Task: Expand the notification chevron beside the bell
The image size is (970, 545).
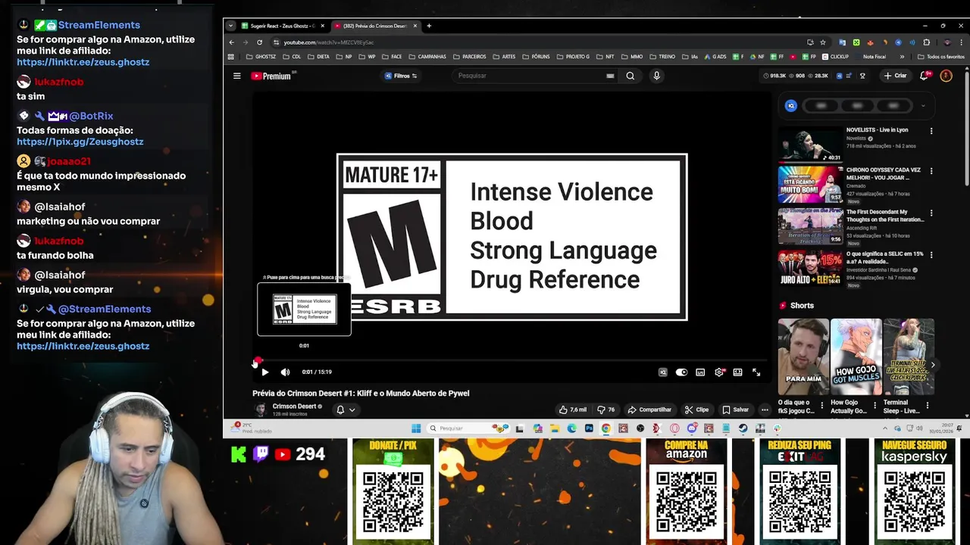Action: pos(352,410)
